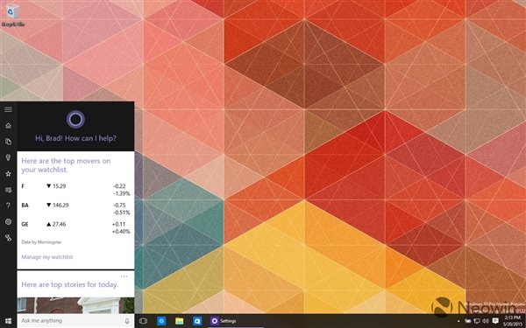Click the 146.29 stock price

tap(60, 206)
